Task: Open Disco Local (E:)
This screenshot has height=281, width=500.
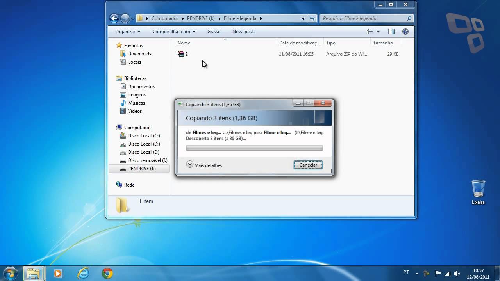Action: [143, 152]
